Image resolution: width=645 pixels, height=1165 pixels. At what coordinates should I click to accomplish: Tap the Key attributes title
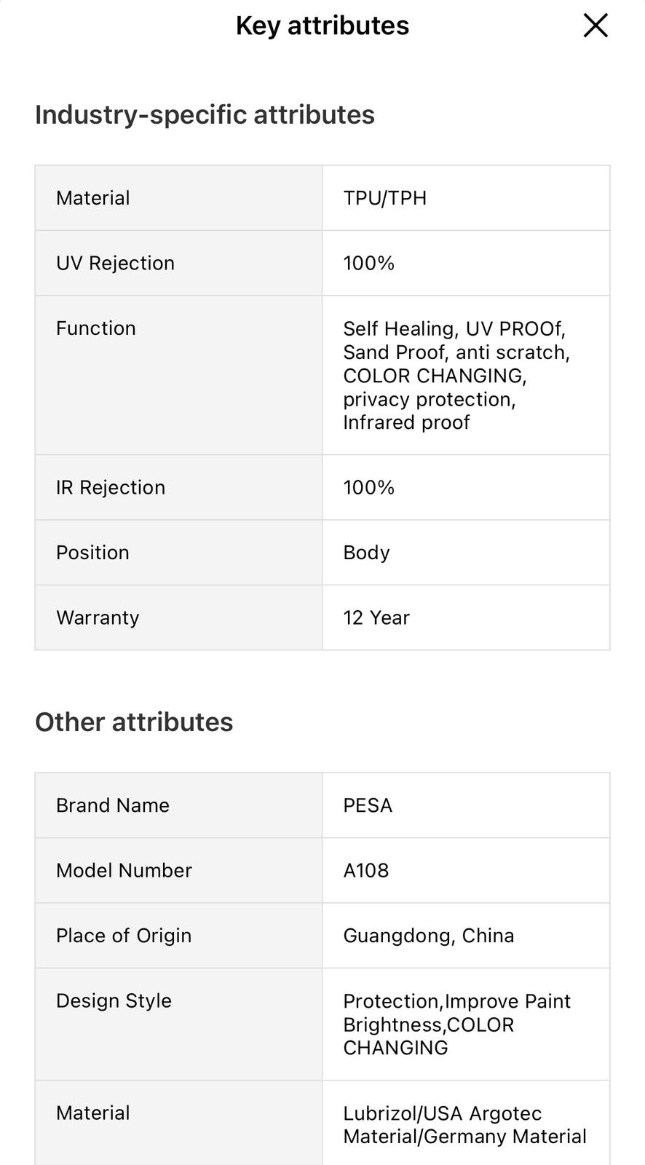click(322, 25)
